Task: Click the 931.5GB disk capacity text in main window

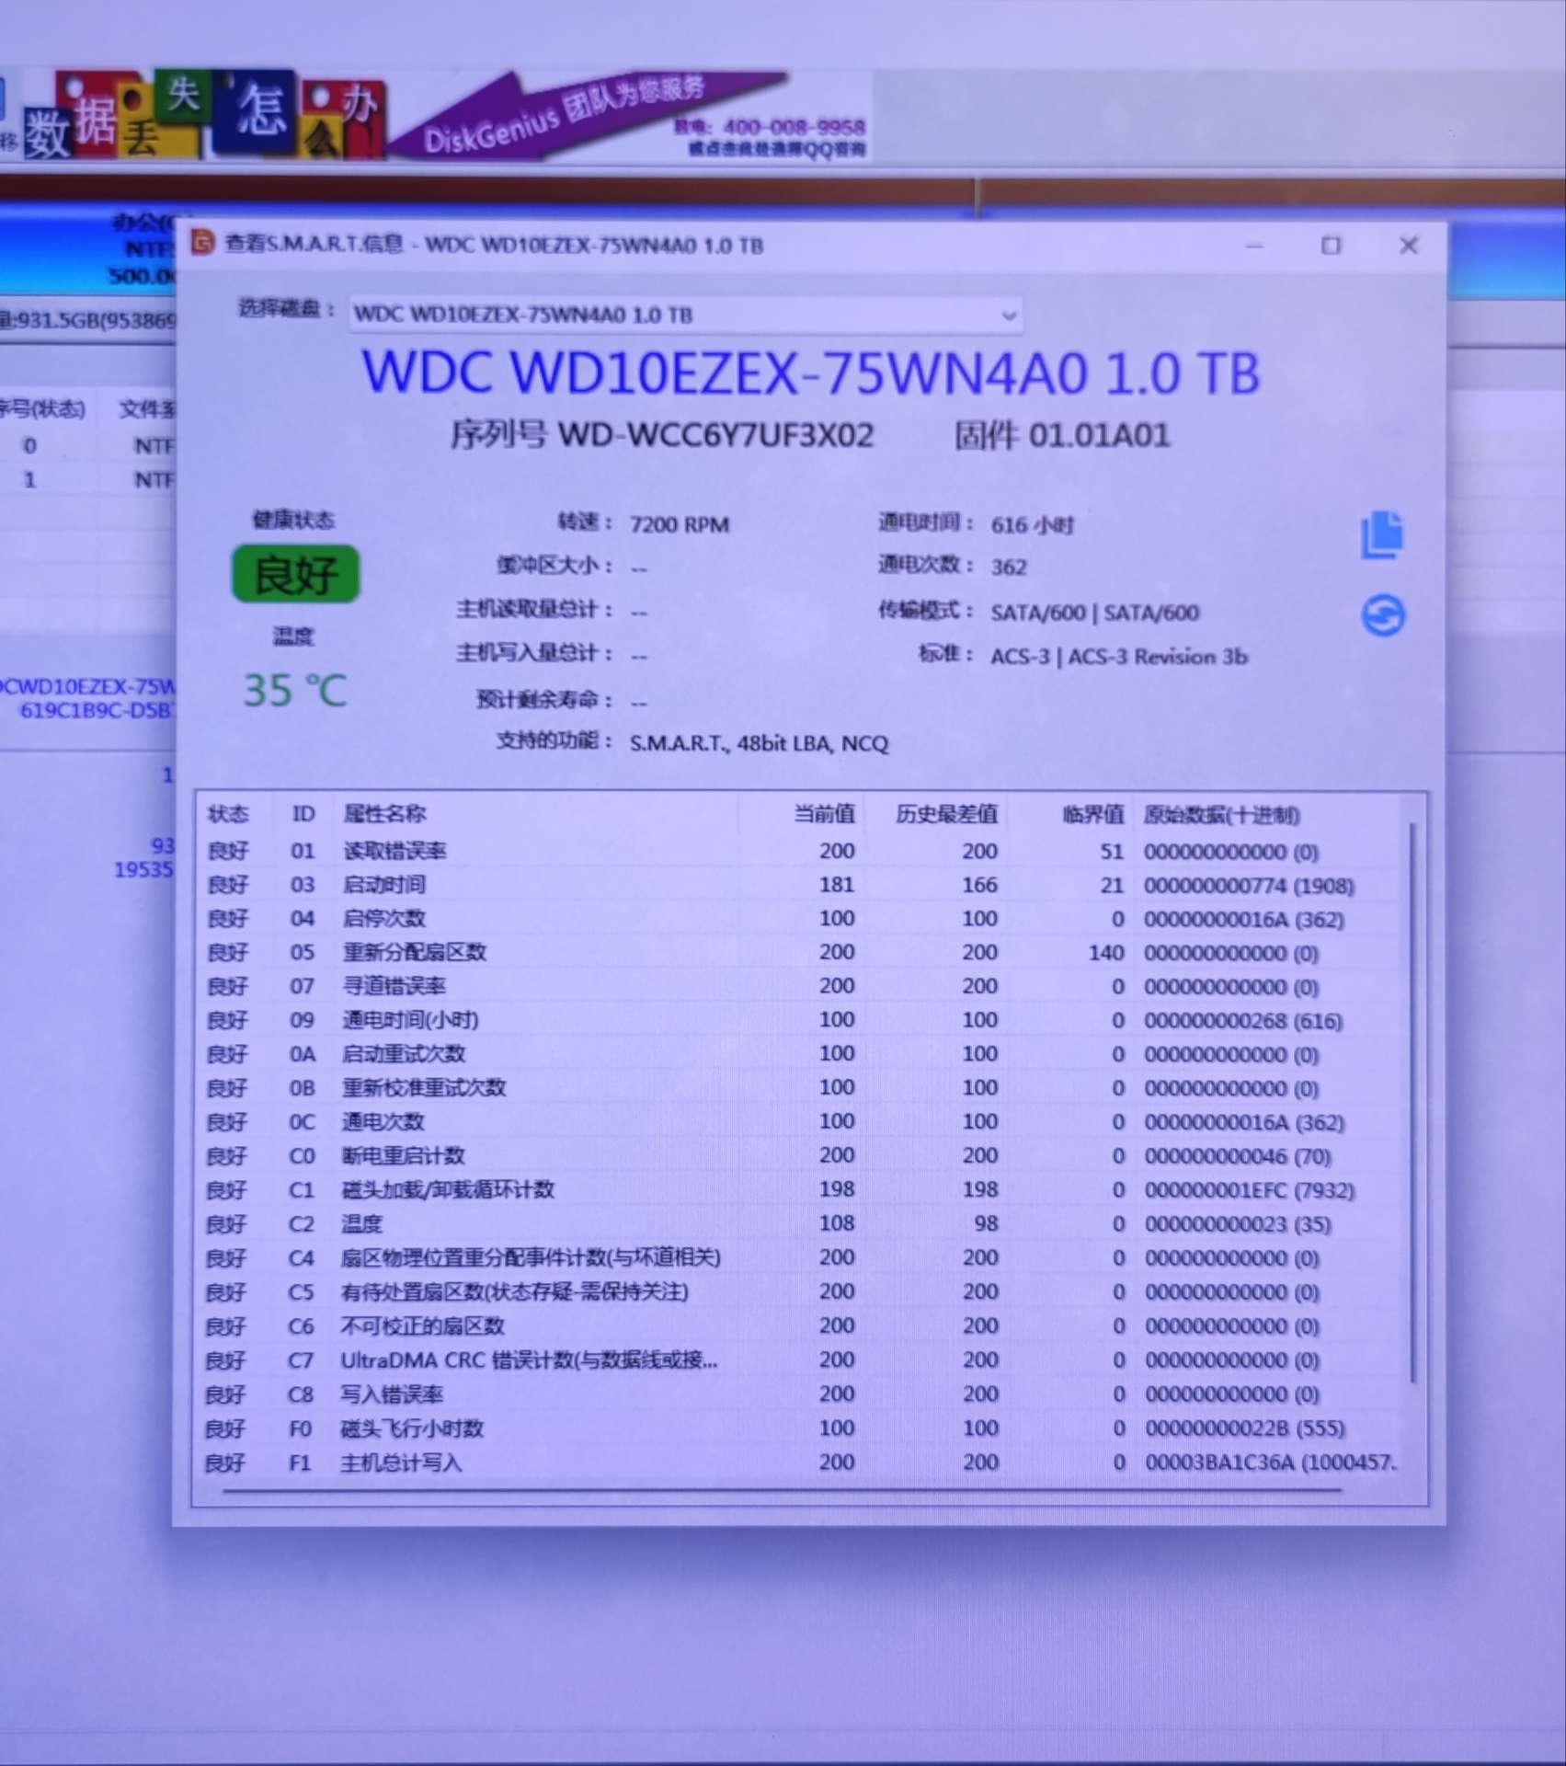Action: tap(87, 320)
